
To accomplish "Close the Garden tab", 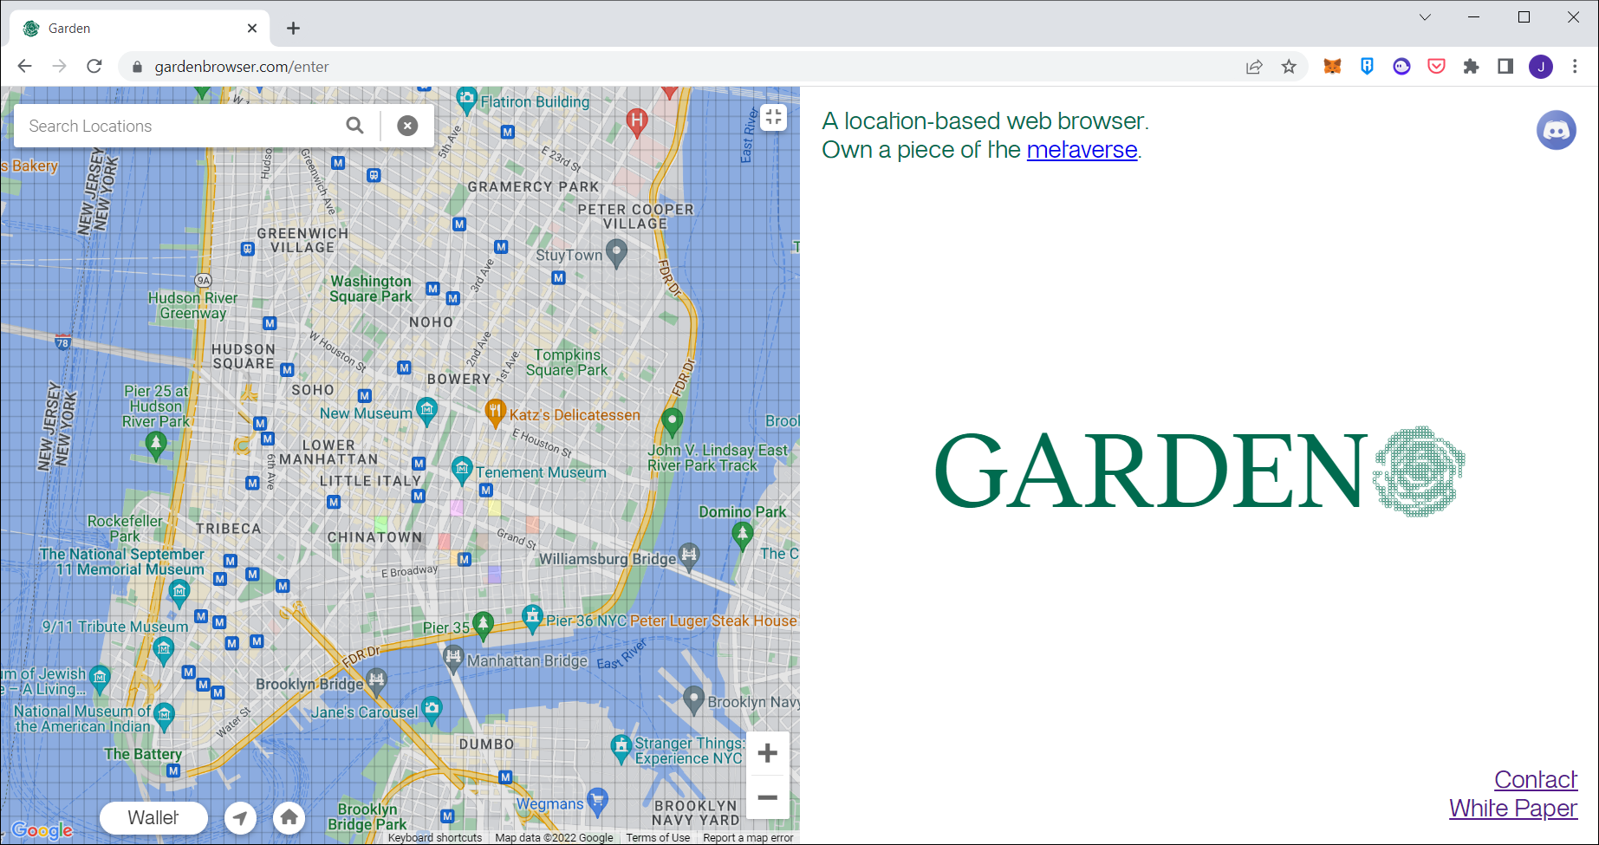I will coord(252,29).
